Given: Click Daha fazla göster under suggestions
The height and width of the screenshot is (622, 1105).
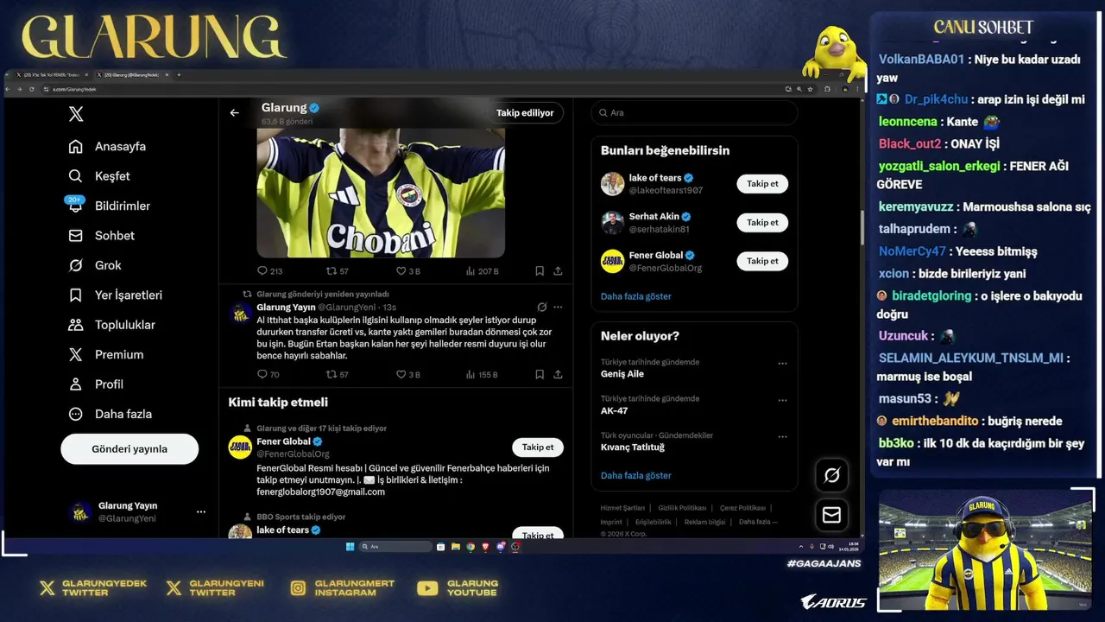Looking at the screenshot, I should coord(635,296).
